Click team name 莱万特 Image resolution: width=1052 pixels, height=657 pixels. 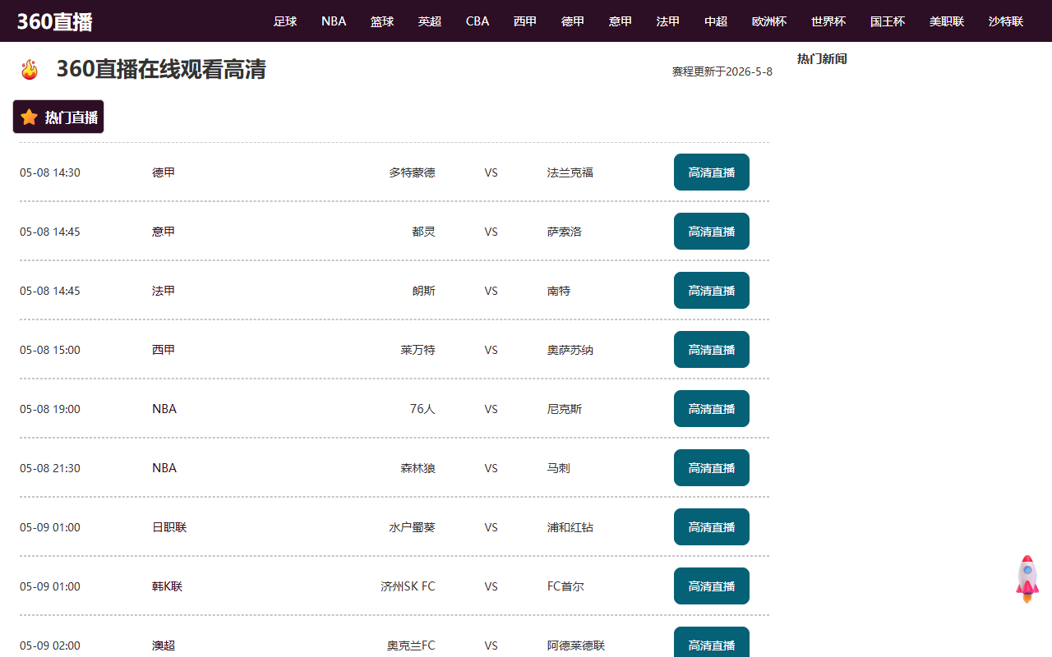tap(418, 350)
